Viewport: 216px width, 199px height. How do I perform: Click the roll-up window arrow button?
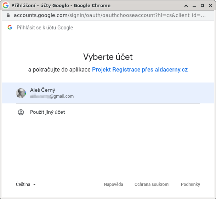pos(186,6)
